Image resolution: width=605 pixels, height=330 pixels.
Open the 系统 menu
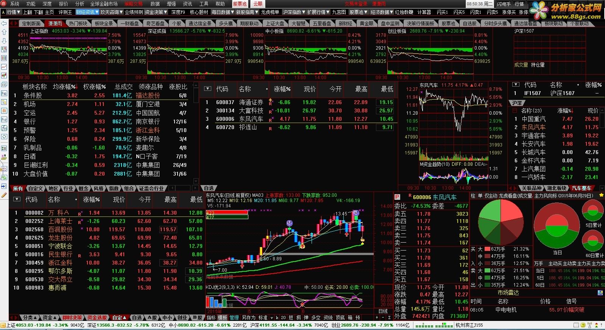tap(14, 4)
